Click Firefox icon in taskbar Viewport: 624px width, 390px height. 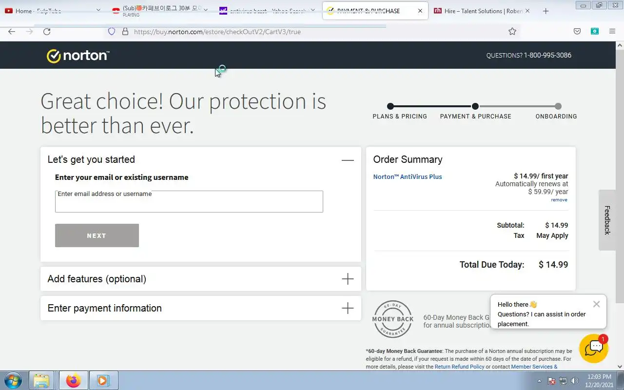pyautogui.click(x=74, y=380)
